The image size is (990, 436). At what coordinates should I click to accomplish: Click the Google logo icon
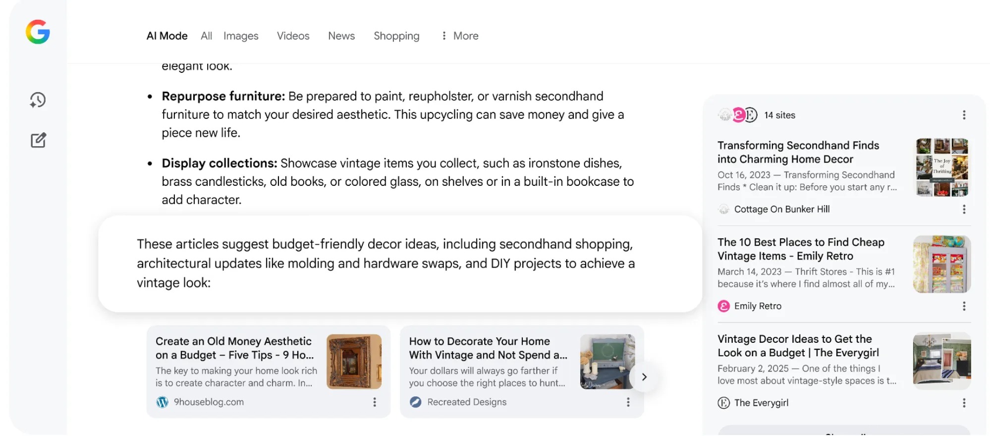tap(38, 32)
